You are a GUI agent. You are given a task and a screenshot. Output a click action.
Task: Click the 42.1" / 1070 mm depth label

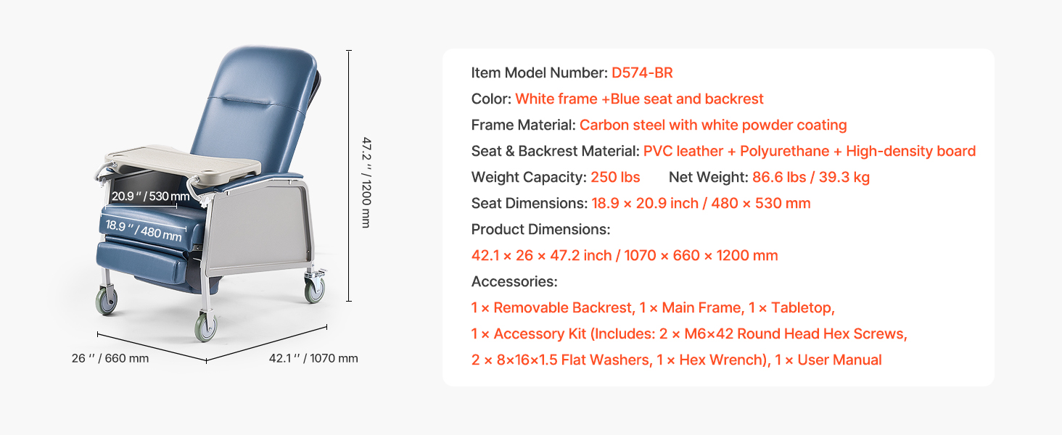click(x=313, y=358)
